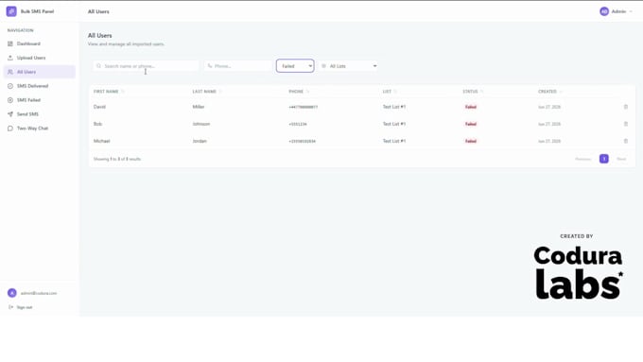The width and height of the screenshot is (643, 362).
Task: Click the Two-Way Chat bubble icon
Action: click(x=10, y=129)
